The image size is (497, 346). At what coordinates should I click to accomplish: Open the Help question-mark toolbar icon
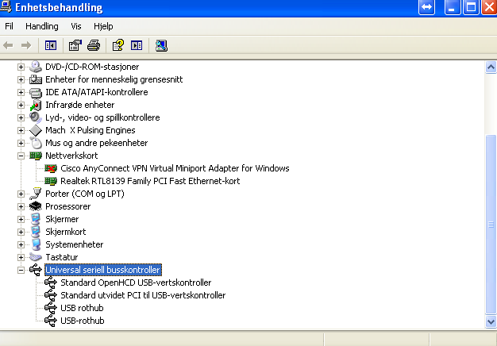118,45
